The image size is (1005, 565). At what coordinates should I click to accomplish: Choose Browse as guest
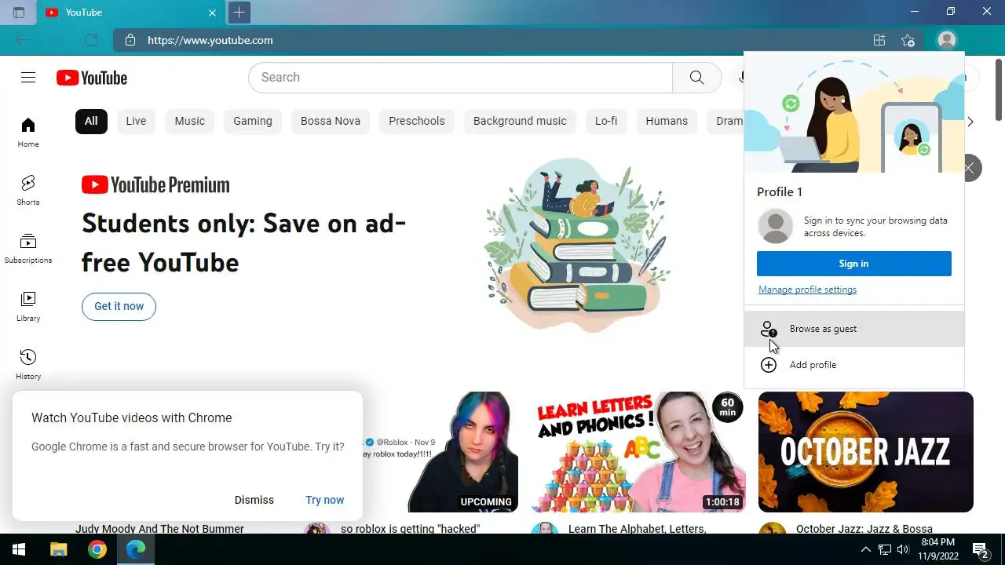[854, 329]
